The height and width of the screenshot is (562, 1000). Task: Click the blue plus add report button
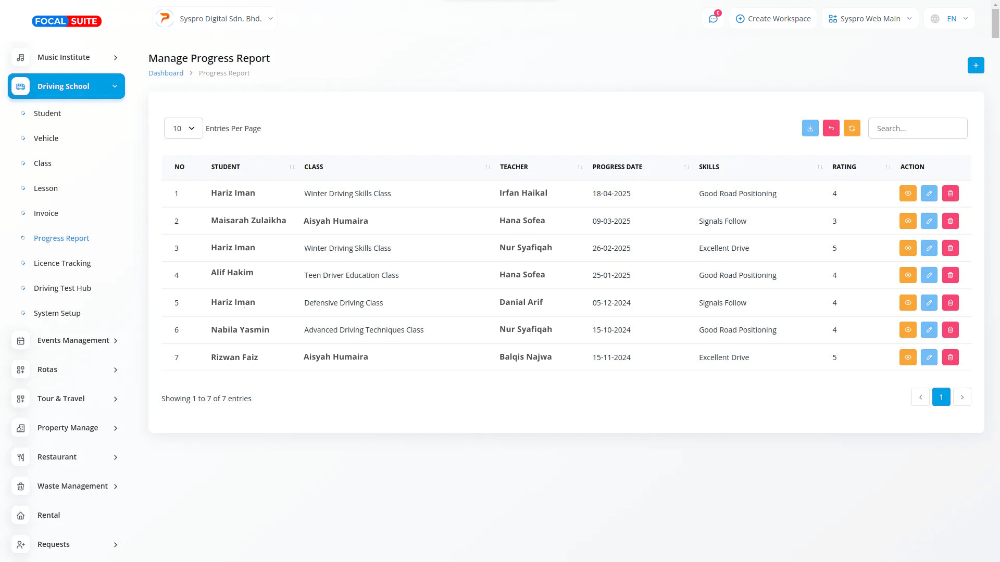coord(976,66)
